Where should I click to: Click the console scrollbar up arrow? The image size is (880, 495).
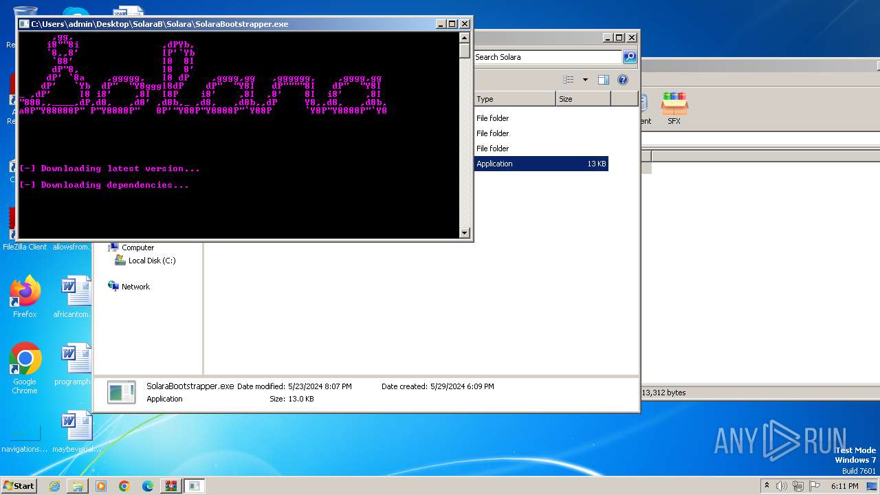[x=465, y=38]
